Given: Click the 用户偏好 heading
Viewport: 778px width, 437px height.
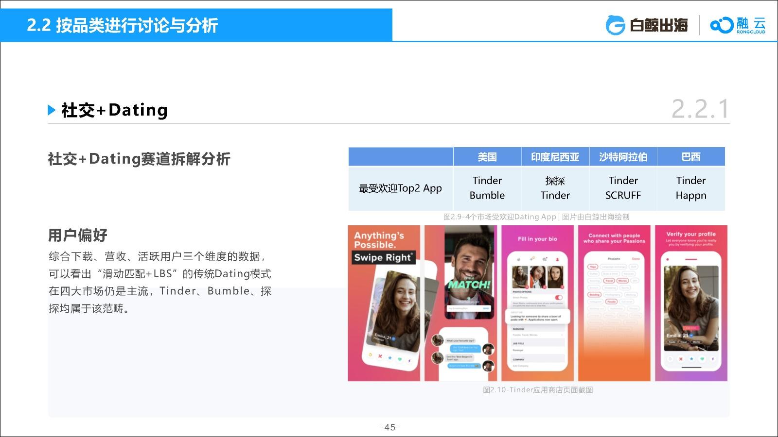Looking at the screenshot, I should coord(78,235).
